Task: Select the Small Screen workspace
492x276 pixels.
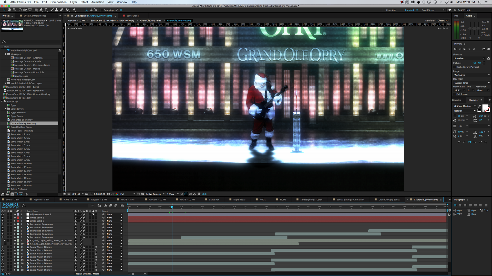Action: pyautogui.click(x=428, y=10)
